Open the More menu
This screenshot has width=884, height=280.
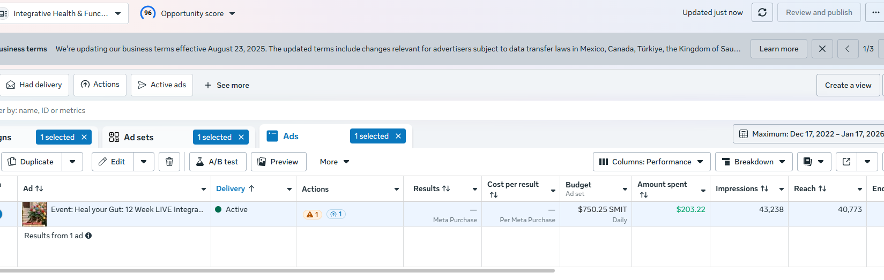coord(335,162)
